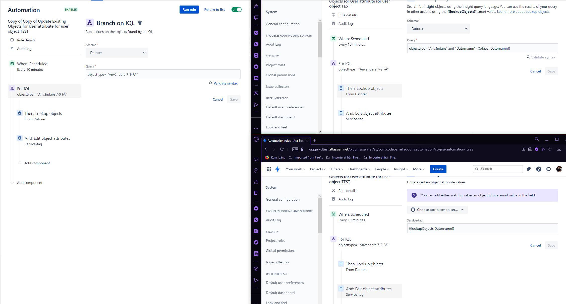Screen dimensions: 566x304
Task: Click the Jira Search field
Action: pos(498,169)
